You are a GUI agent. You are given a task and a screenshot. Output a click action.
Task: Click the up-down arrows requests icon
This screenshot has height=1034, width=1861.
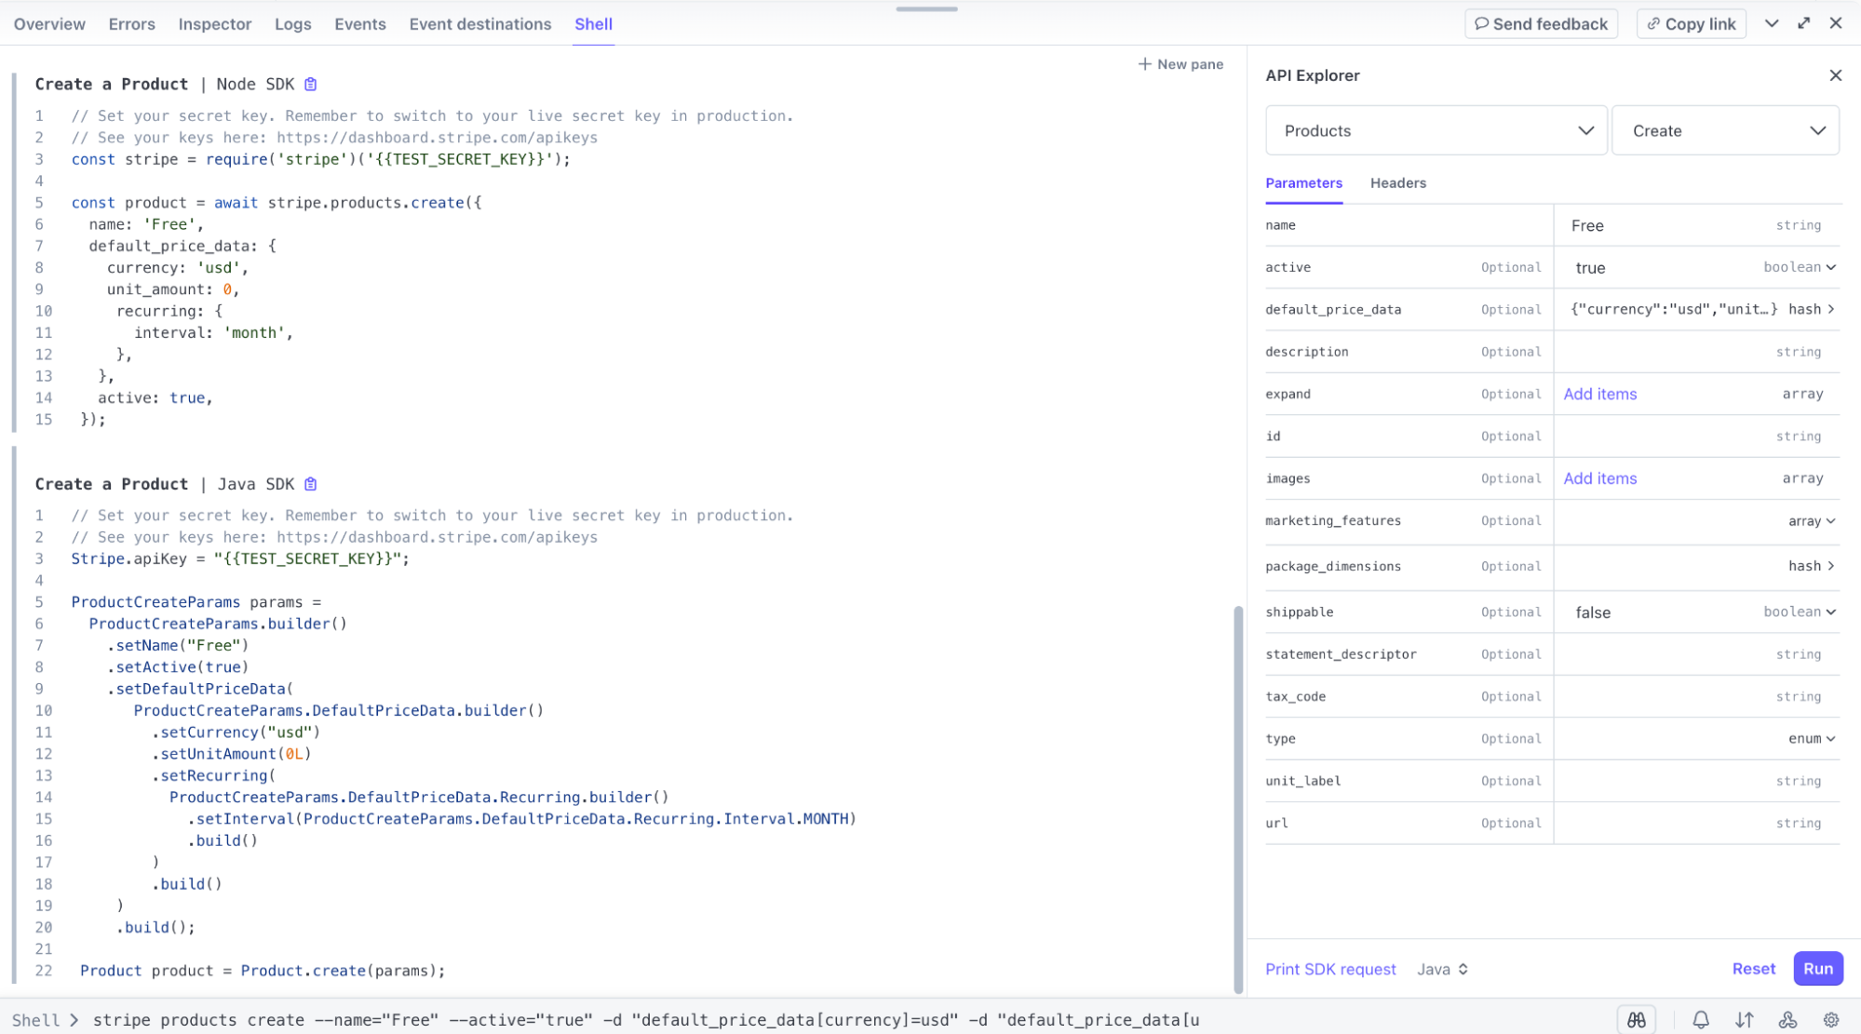[1744, 1020]
